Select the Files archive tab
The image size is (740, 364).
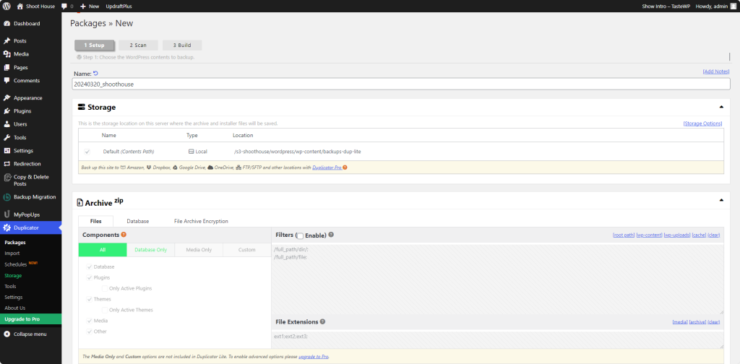(x=95, y=221)
